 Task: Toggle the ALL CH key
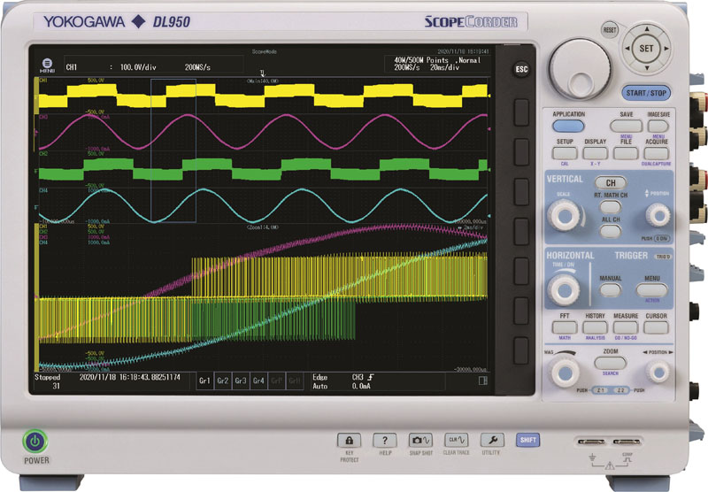coord(611,231)
